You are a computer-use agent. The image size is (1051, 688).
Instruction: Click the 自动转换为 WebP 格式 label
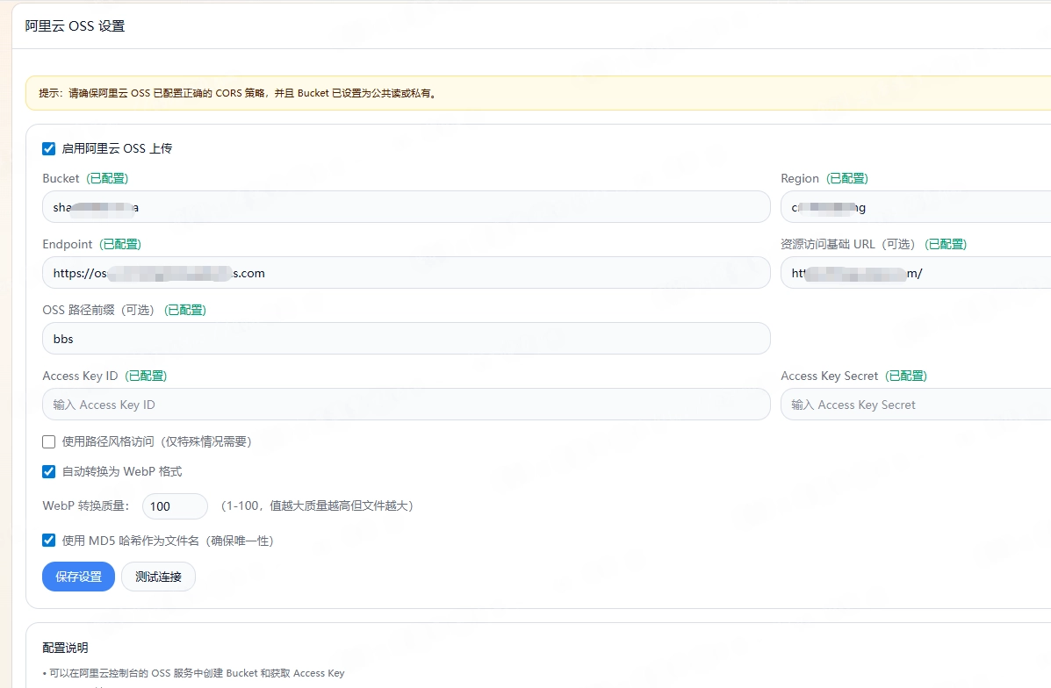pyautogui.click(x=122, y=471)
